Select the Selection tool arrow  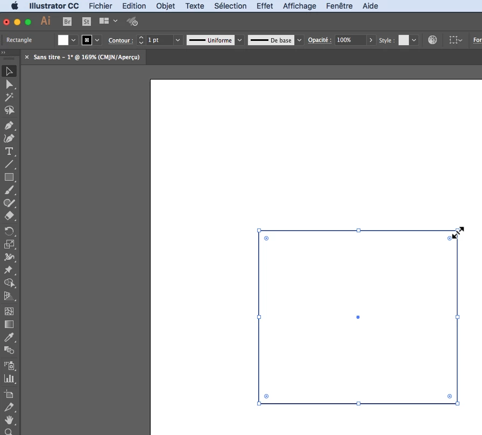(9, 72)
